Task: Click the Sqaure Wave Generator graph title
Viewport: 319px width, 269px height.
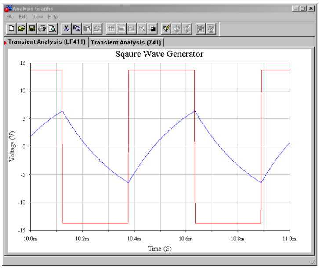Action: [159, 55]
